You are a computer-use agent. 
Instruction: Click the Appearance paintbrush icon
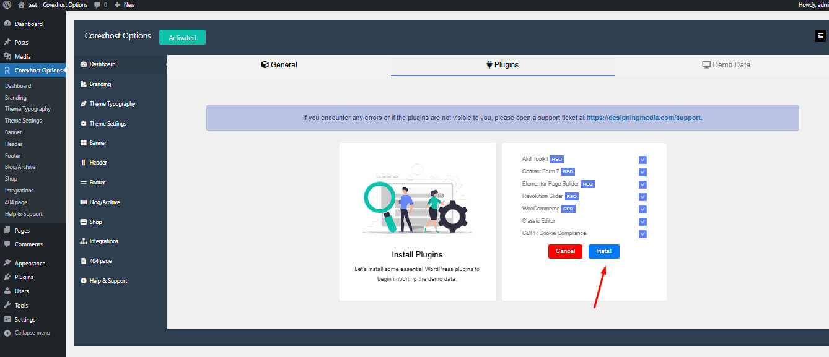(7, 263)
